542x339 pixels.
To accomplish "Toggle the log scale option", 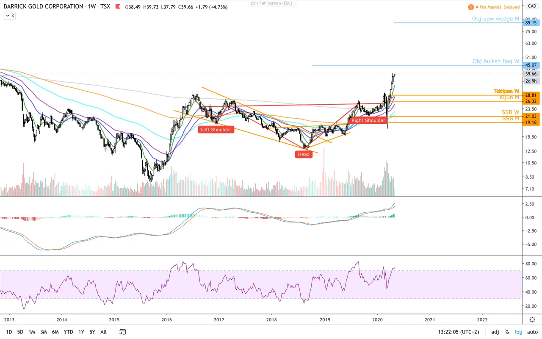I will tap(518, 332).
